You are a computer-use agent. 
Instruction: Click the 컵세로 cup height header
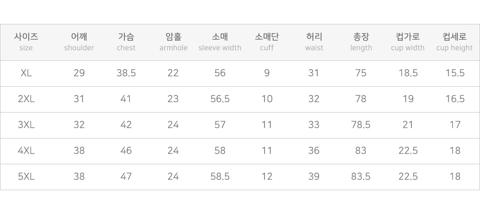pyautogui.click(x=455, y=42)
